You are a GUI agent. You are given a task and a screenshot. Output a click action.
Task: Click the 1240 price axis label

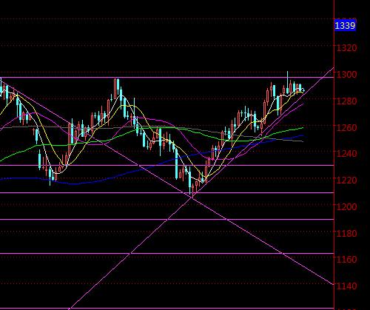pos(347,154)
